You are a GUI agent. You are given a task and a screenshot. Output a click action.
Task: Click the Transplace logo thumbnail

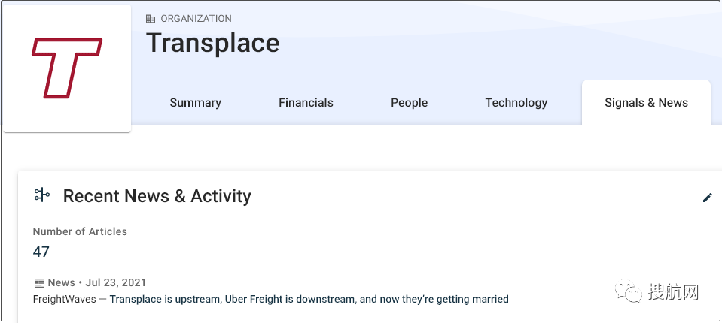click(x=67, y=68)
